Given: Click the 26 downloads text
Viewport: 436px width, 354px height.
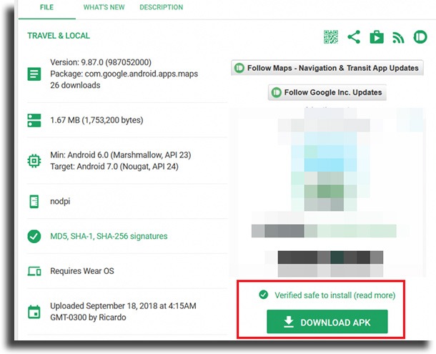Looking at the screenshot, I should [x=75, y=85].
